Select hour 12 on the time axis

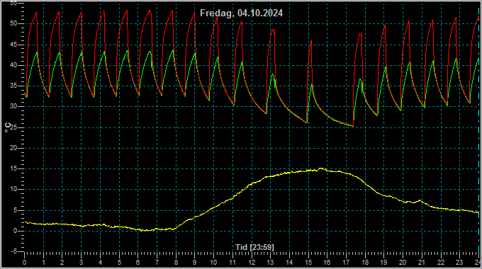[252, 263]
